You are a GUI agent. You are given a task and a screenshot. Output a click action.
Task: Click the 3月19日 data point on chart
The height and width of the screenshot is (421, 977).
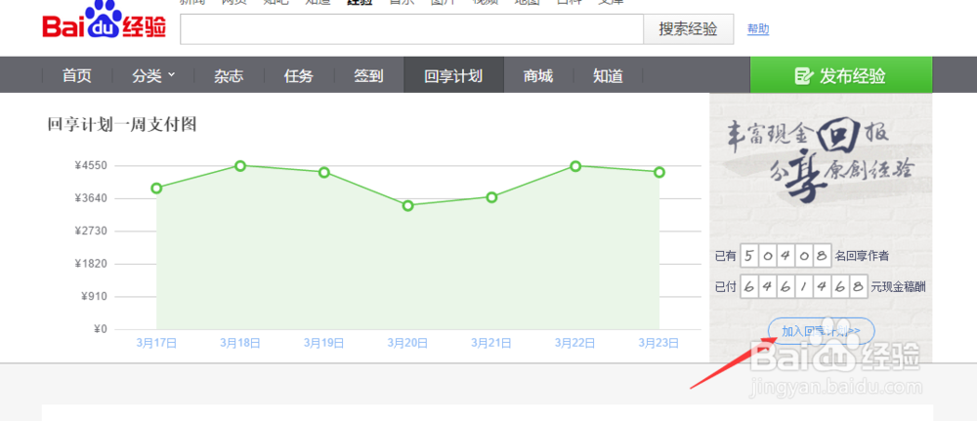click(x=324, y=172)
